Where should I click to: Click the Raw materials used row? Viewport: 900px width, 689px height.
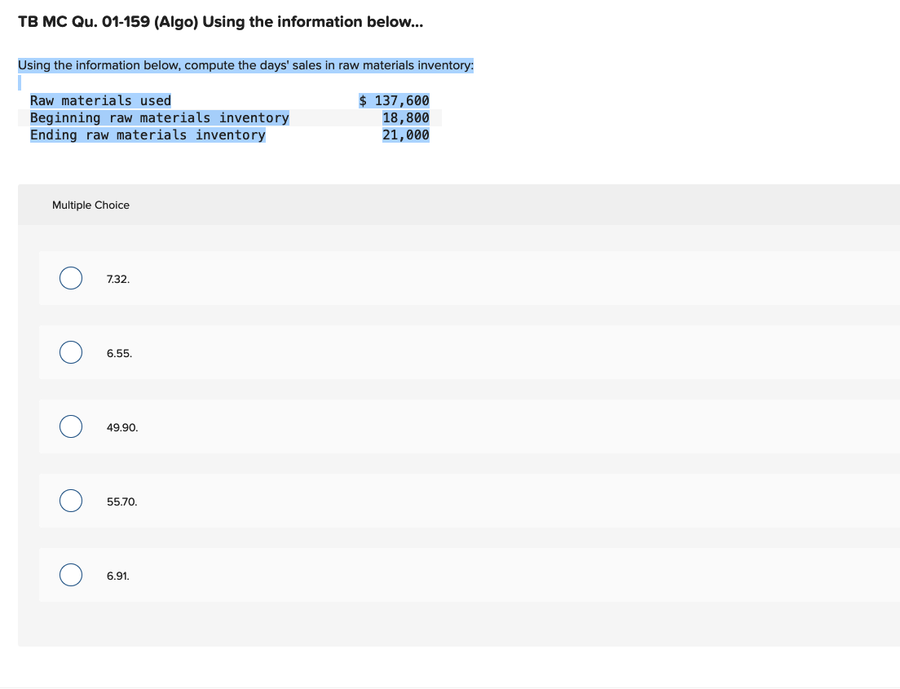point(101,99)
